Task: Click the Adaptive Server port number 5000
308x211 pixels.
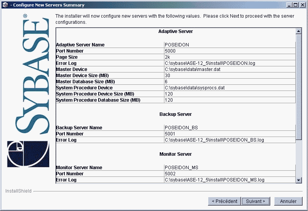Action: pyautogui.click(x=170, y=51)
